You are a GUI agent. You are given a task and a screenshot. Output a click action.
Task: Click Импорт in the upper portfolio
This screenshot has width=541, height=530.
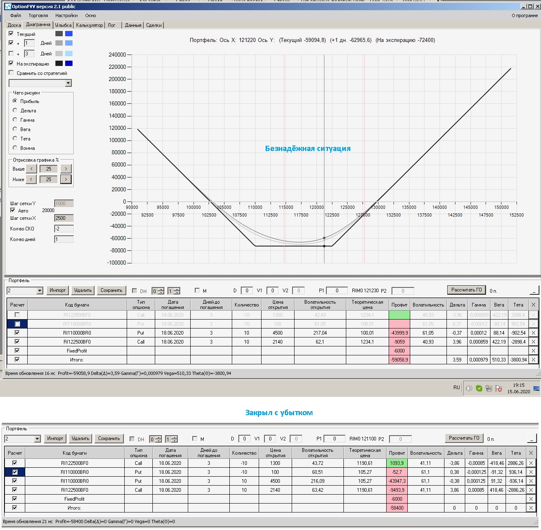pos(57,290)
